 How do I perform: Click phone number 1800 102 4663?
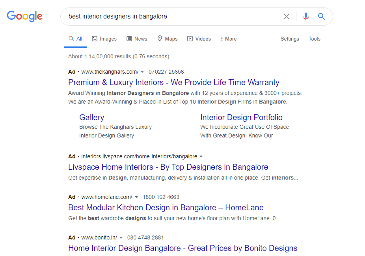[x=161, y=197]
